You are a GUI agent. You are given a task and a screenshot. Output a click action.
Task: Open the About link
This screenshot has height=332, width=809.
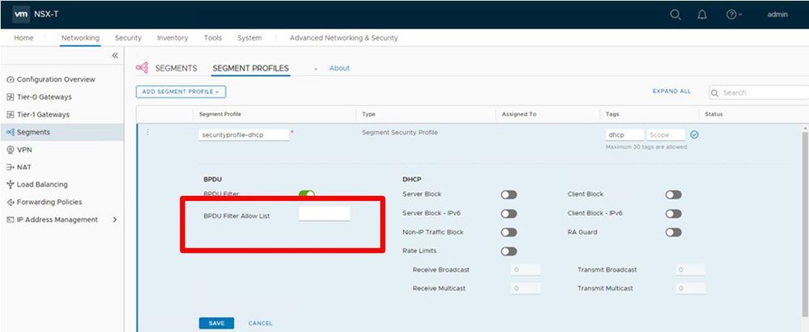pyautogui.click(x=339, y=68)
